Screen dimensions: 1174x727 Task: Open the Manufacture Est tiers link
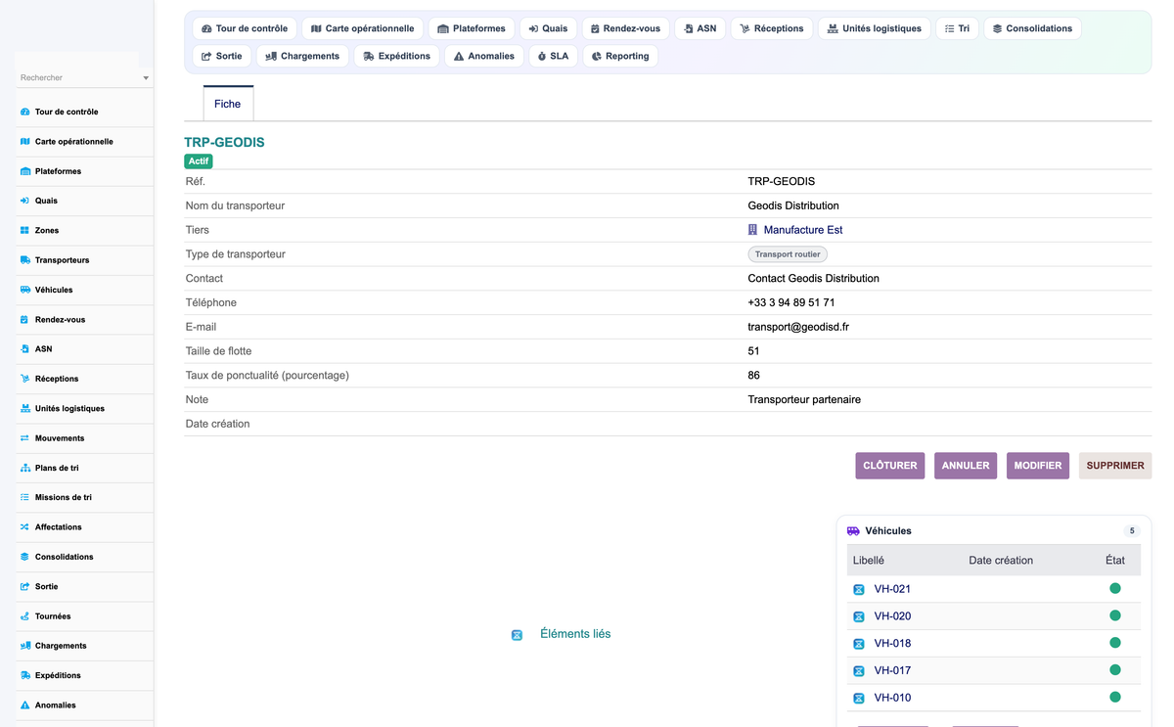click(802, 230)
